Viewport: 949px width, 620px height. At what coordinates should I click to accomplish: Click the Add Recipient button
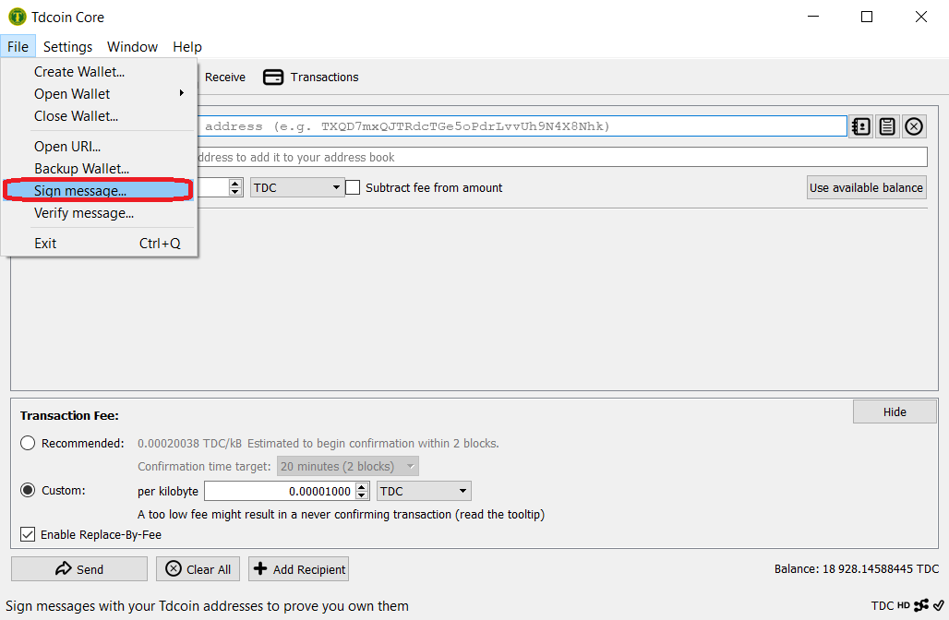[298, 569]
